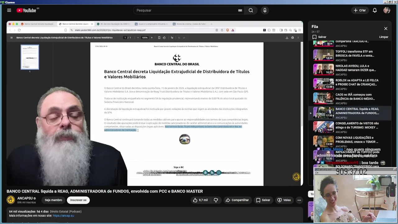This screenshot has width=398, height=224.
Task: Play queue video NIKOLAS AVISOU, LULA e HADDAD
Action: (349, 69)
